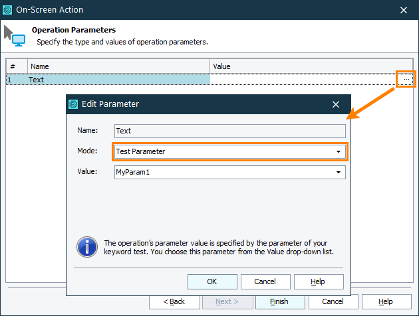Click the Edit Parameter title bar icon
This screenshot has width=419, height=316.
point(74,104)
